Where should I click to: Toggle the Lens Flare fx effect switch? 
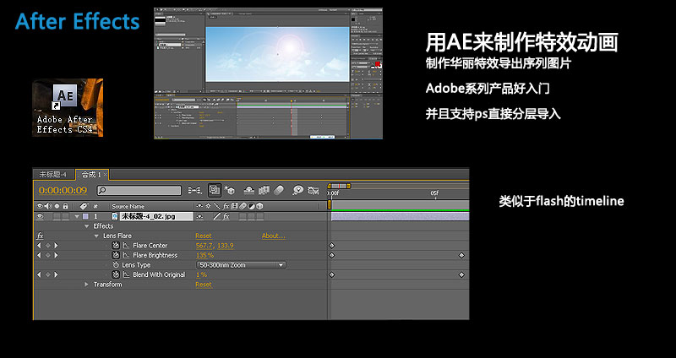(40, 236)
